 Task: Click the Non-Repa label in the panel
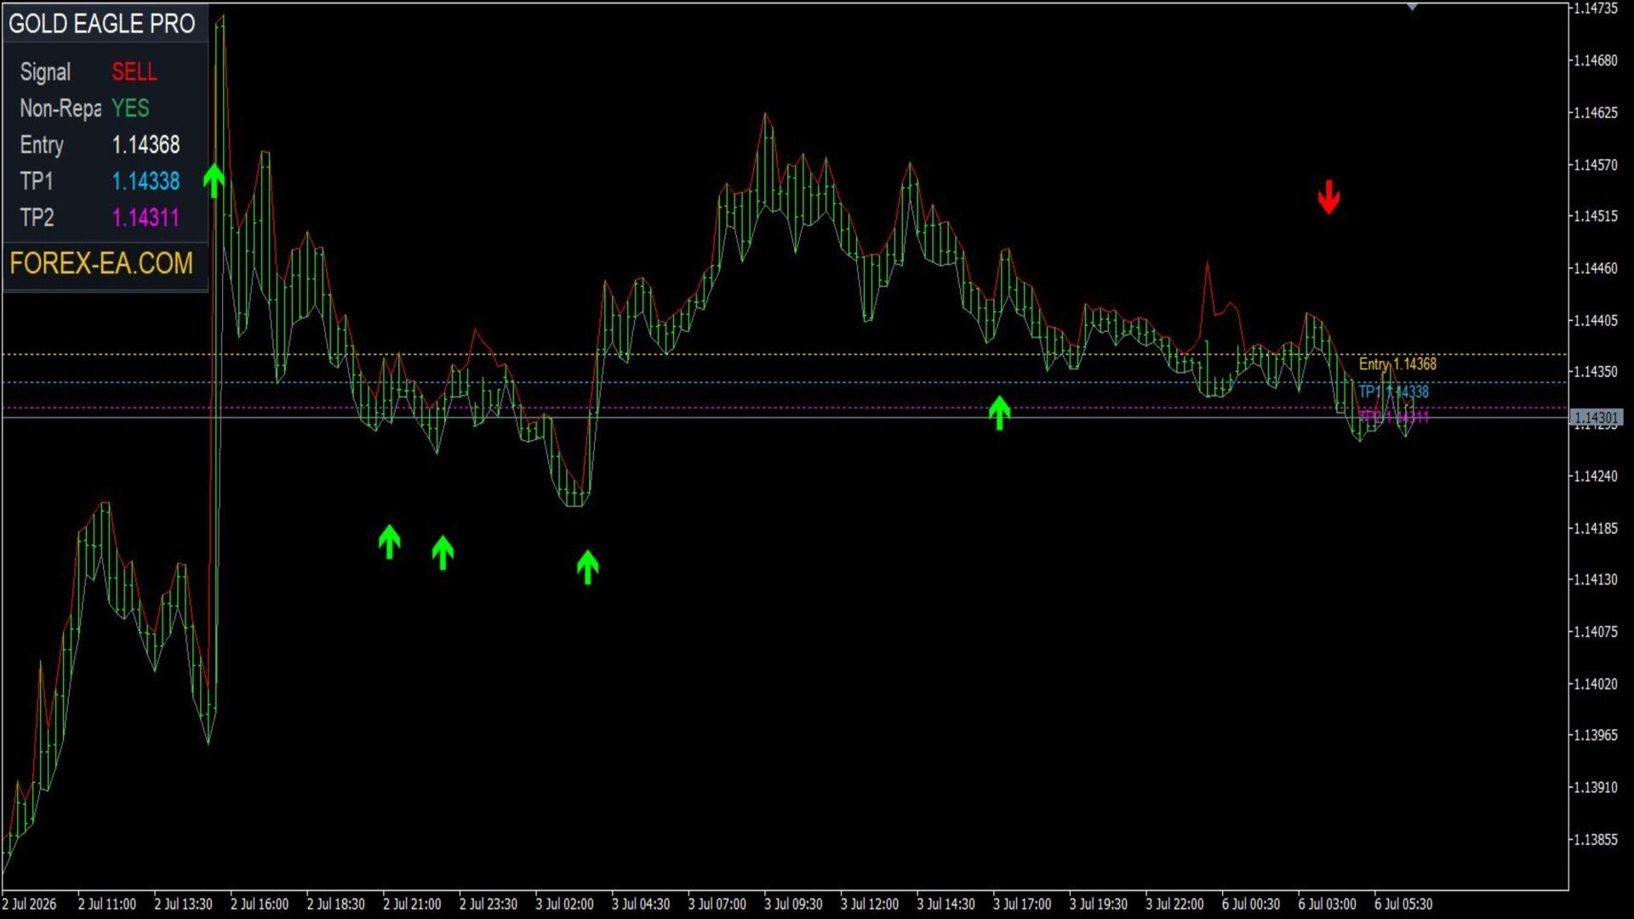60,108
